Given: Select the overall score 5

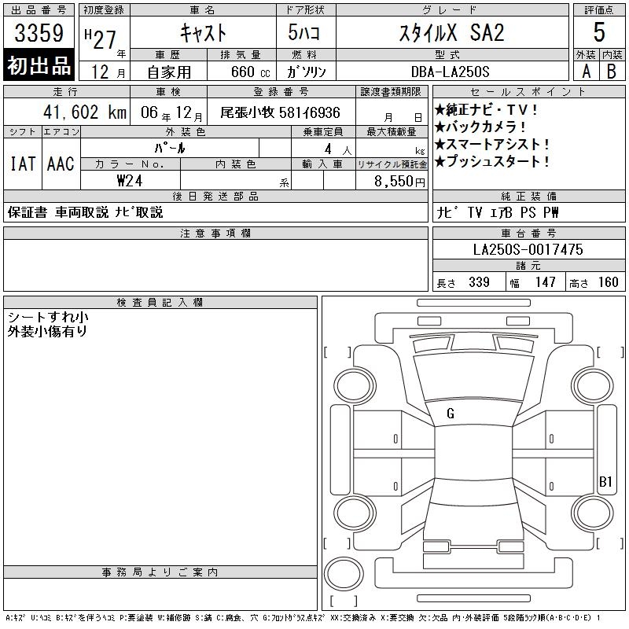Looking at the screenshot, I should [x=599, y=32].
